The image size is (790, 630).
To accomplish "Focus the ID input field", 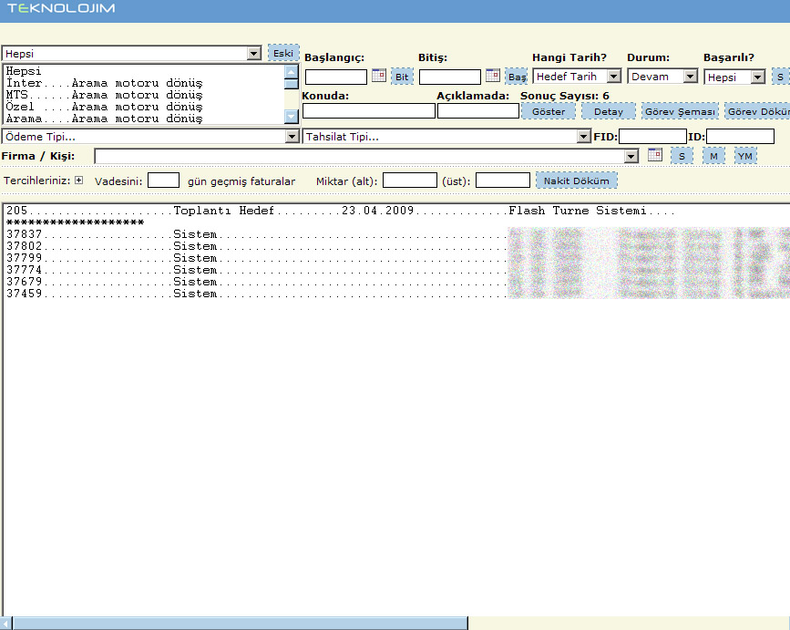I will [740, 137].
